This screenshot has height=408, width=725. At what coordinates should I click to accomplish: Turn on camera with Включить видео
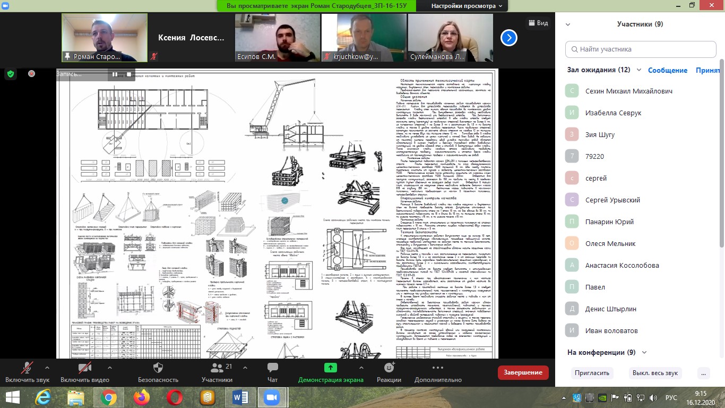coord(85,372)
